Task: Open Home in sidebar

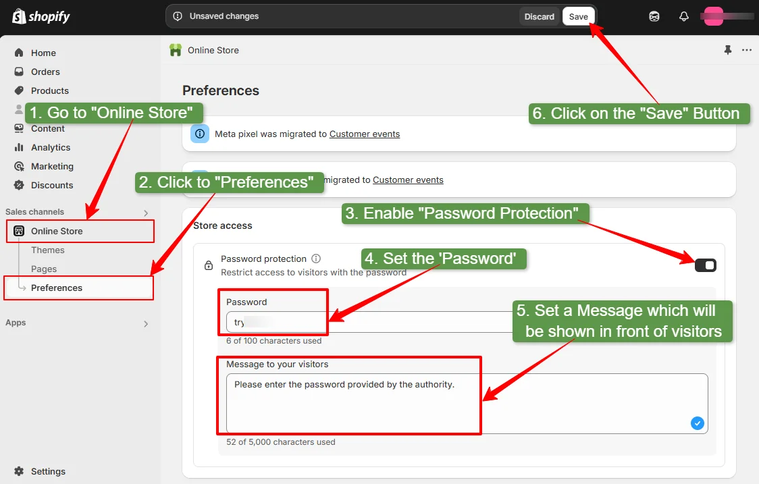Action: tap(44, 53)
